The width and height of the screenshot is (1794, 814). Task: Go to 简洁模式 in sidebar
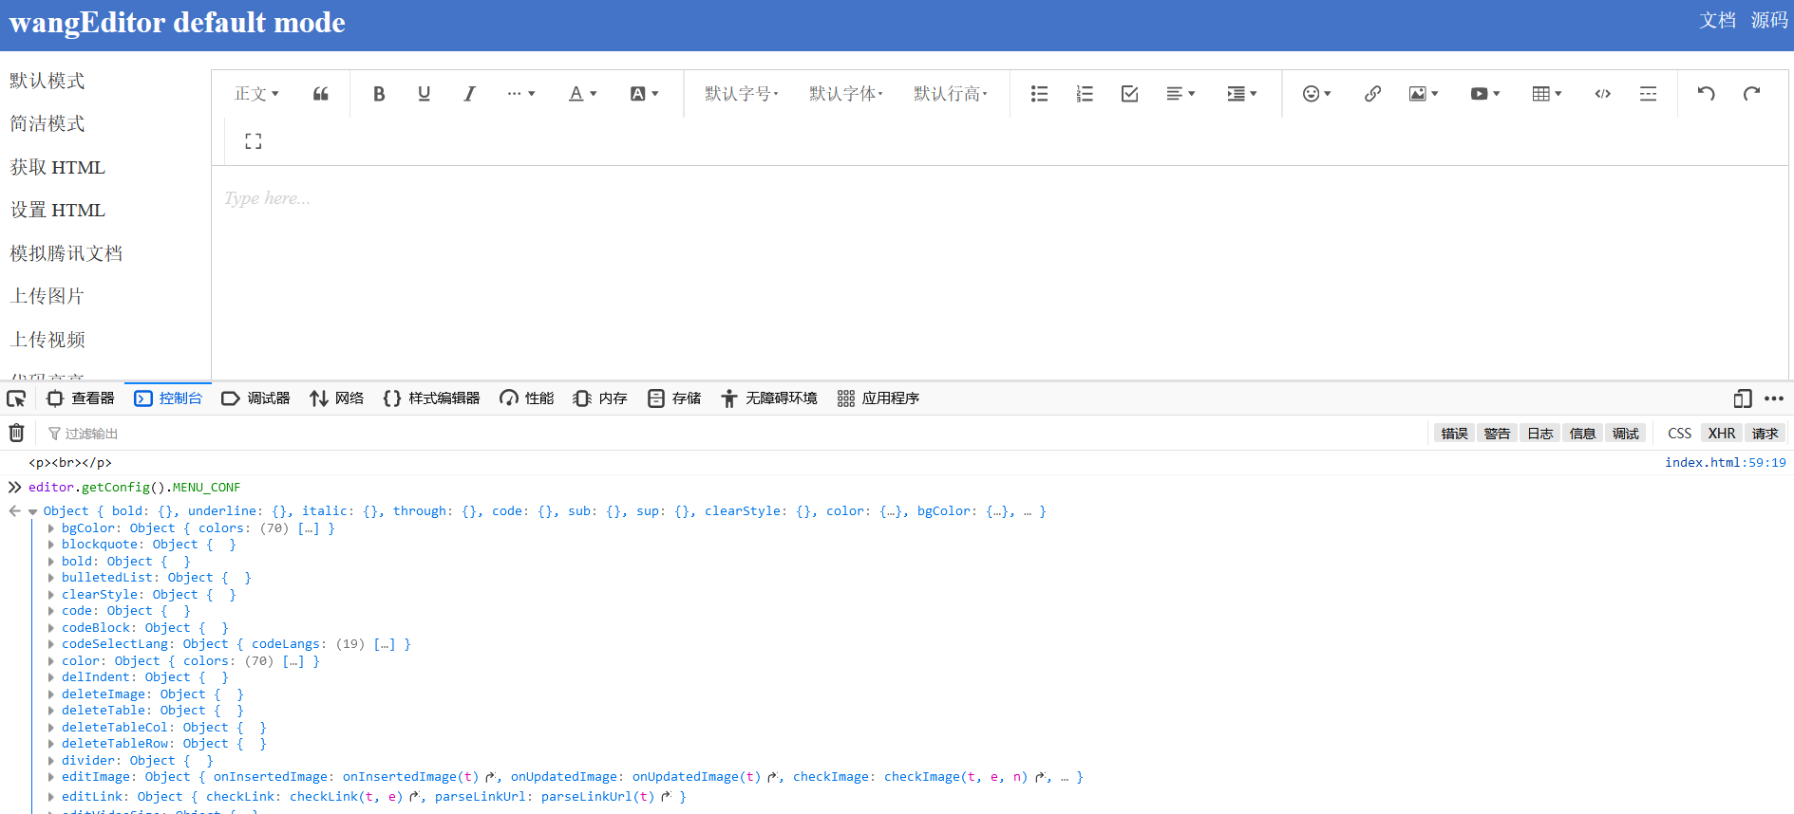tap(47, 123)
